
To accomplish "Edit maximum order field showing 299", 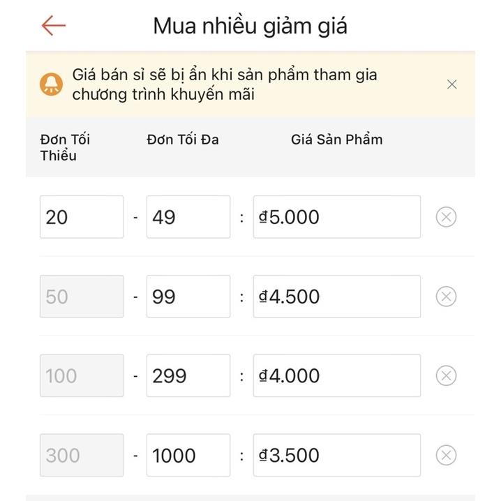I will coord(188,375).
